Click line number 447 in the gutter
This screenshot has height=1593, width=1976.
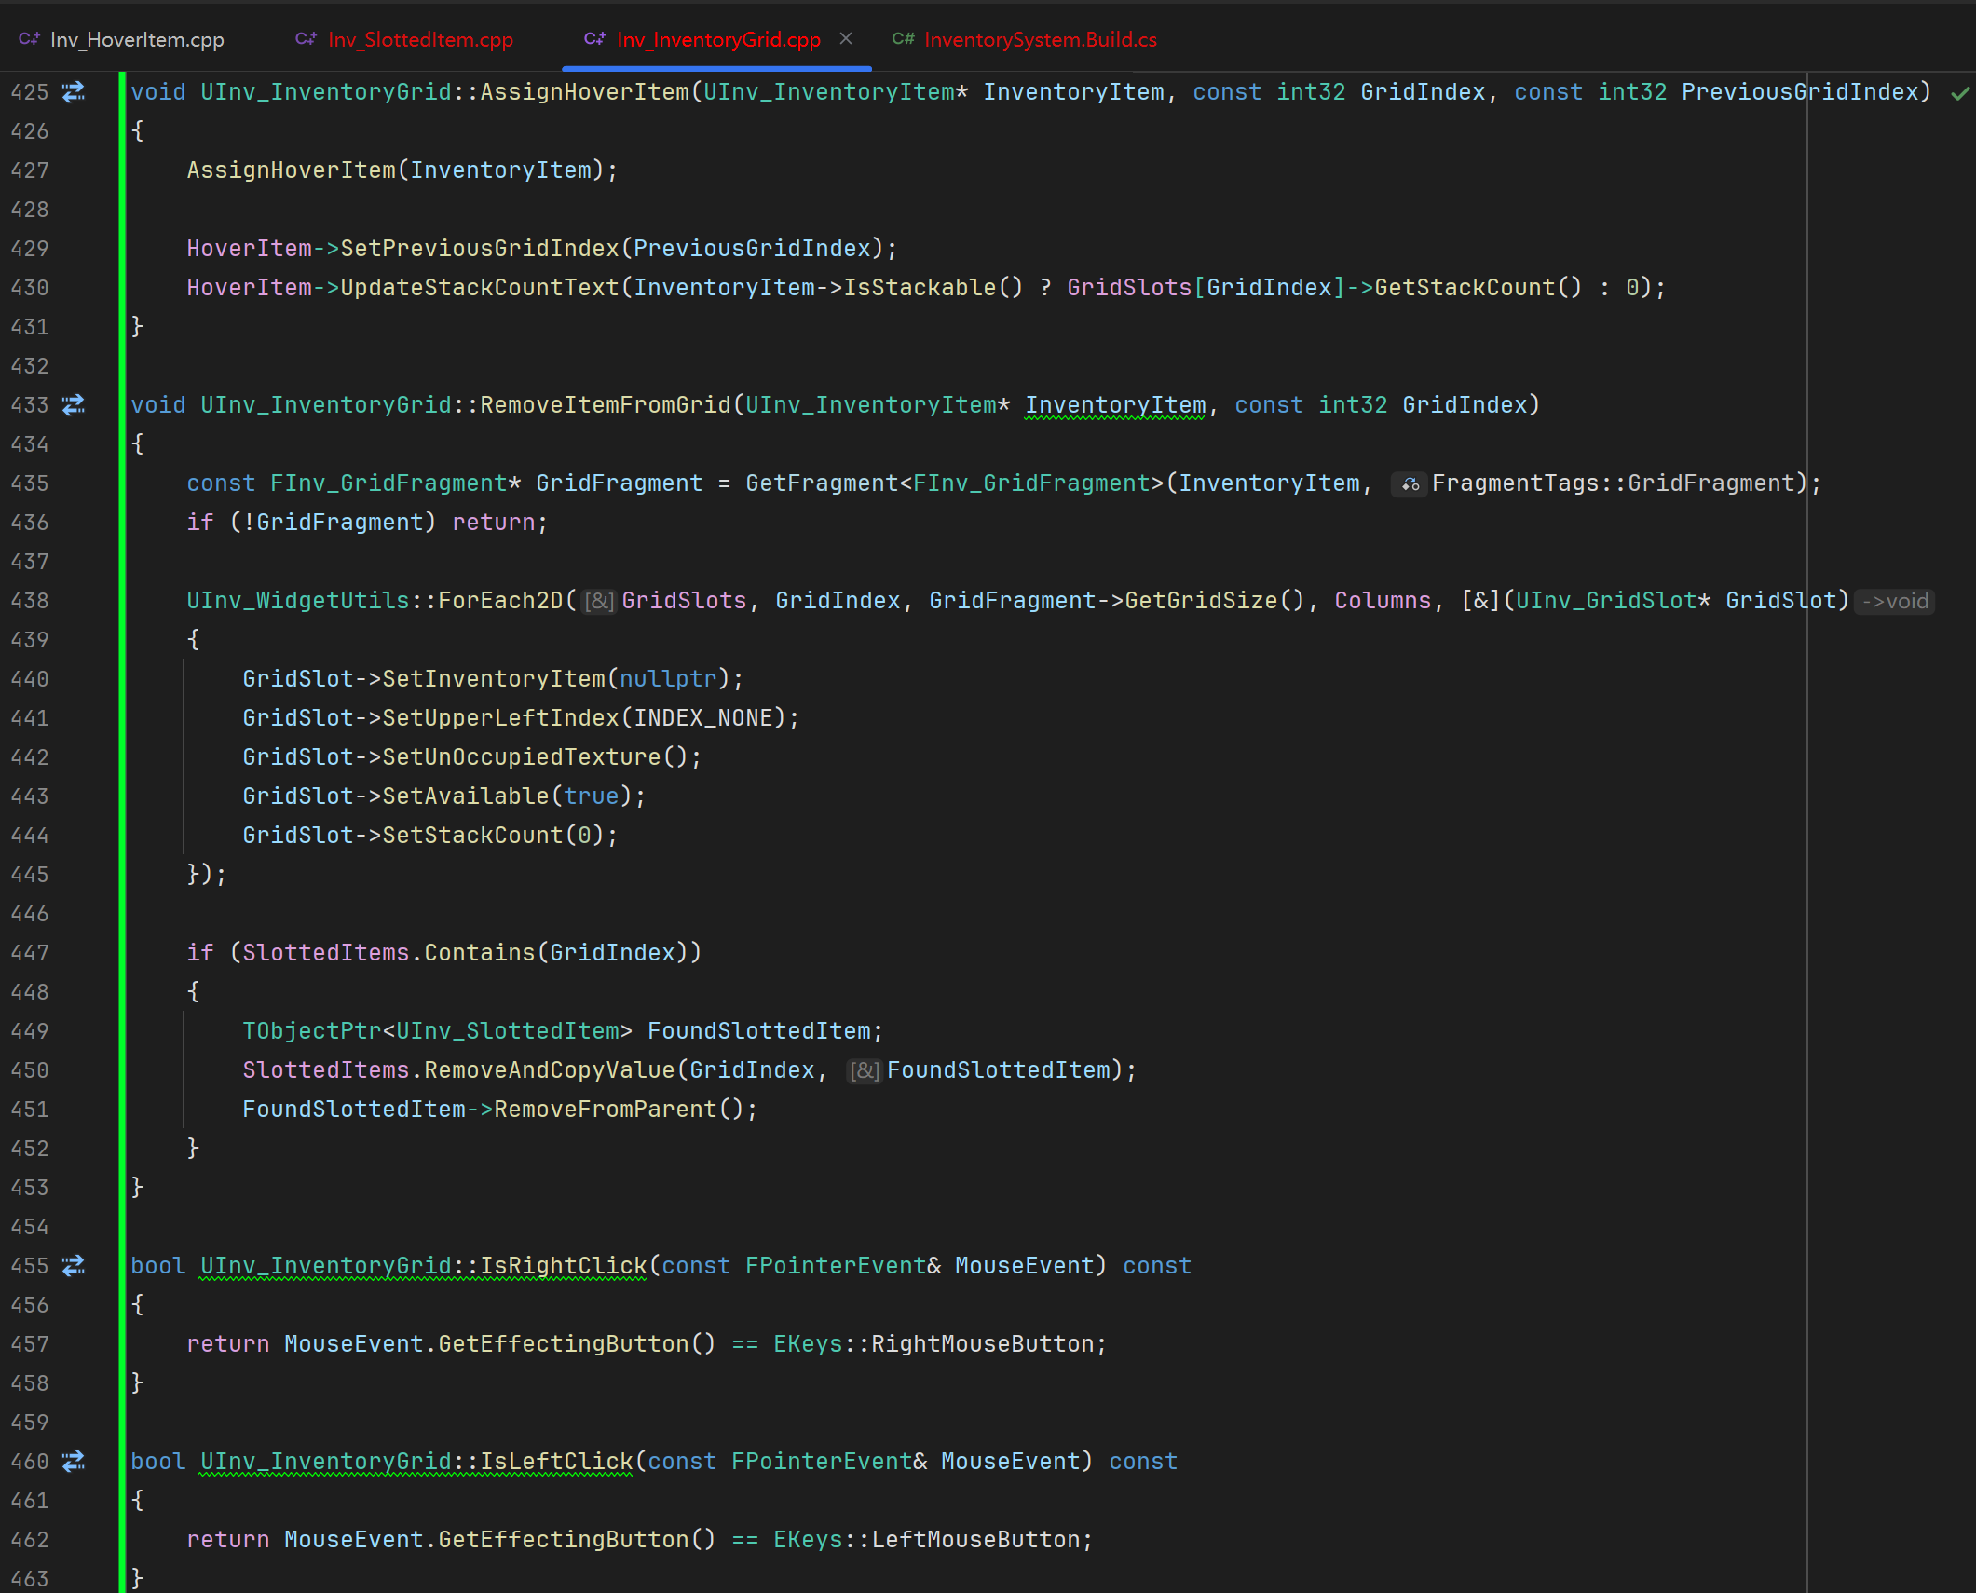point(30,953)
